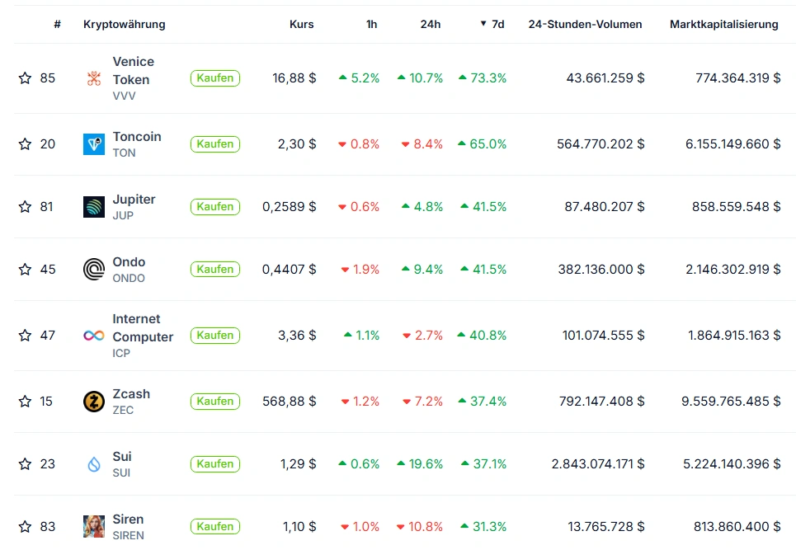Toggle the Zcash watchlist star

pos(25,402)
